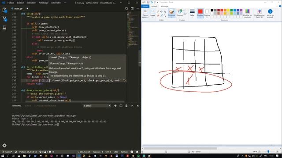Open the Paint help icon

pyautogui.click(x=280, y=6)
